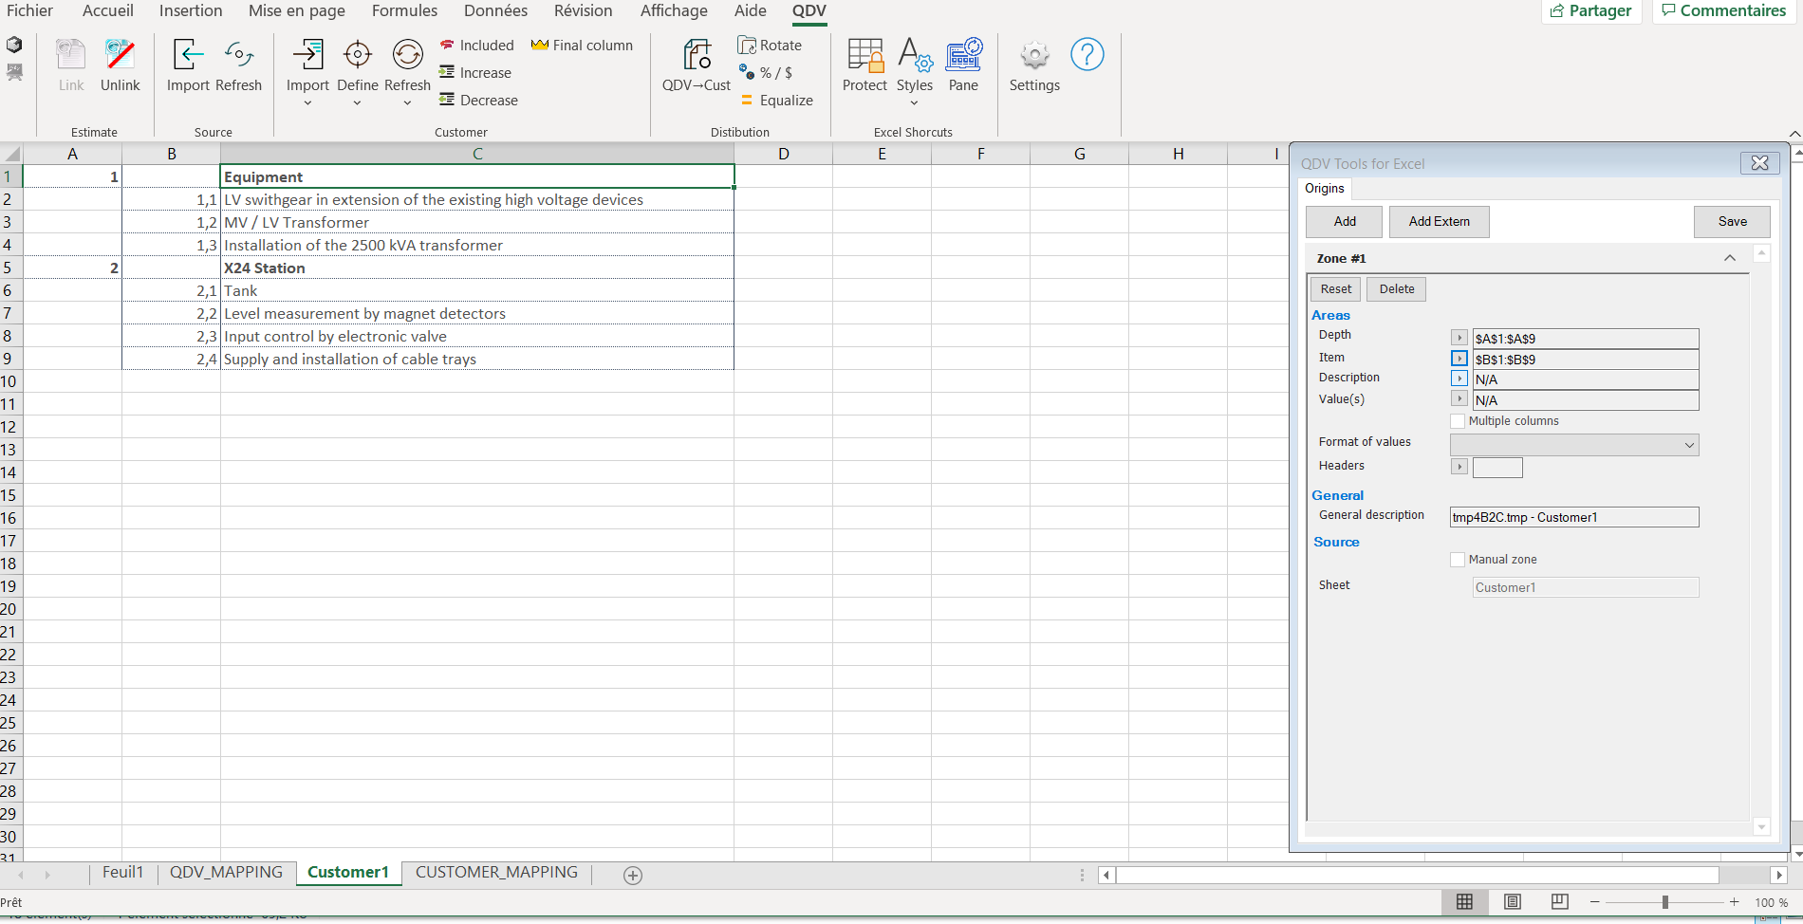Switch to the QDV_MAPPING sheet tab
1803x924 pixels.
click(x=226, y=872)
